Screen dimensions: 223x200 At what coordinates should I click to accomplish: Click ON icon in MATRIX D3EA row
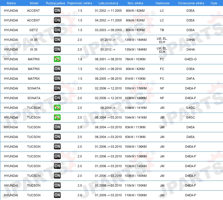57,69
